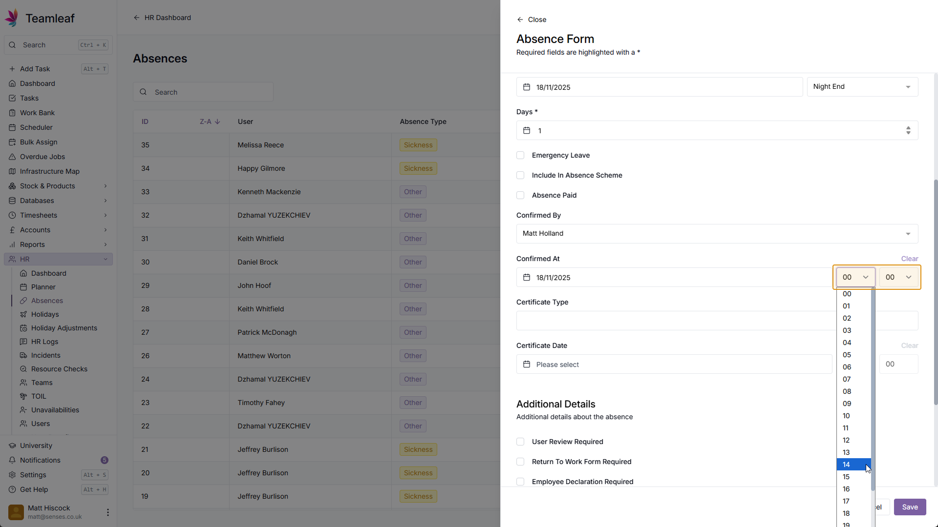The height and width of the screenshot is (527, 938).
Task: Click Clear link next to Confirmed At
Action: 909,259
